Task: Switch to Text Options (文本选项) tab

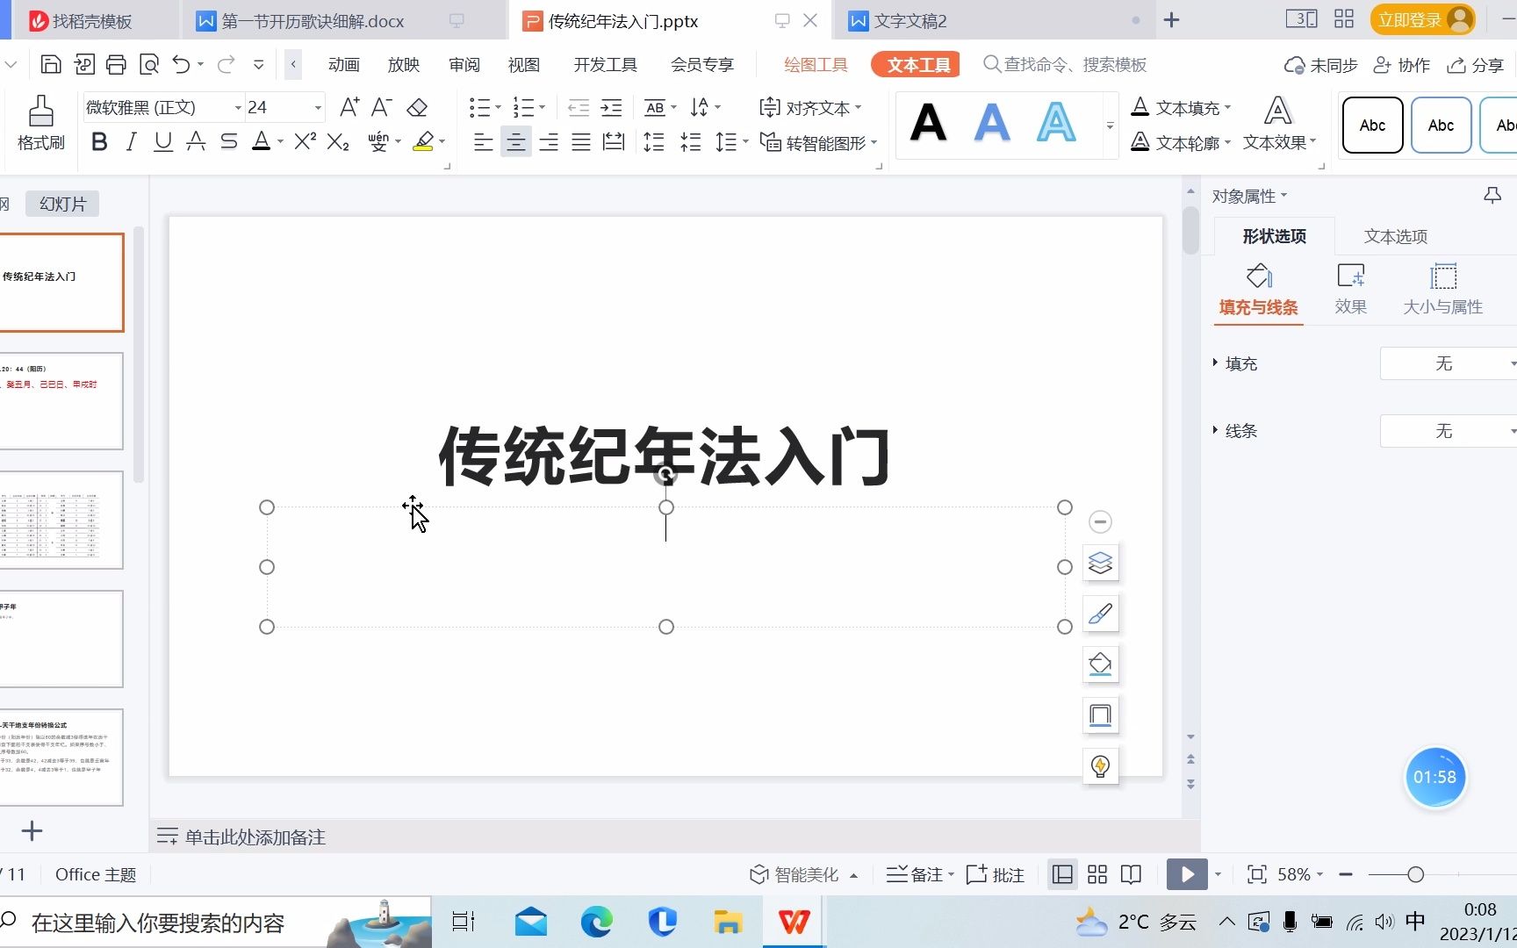Action: [x=1396, y=236]
